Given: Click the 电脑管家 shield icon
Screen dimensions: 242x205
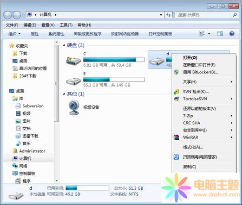Looking at the screenshot, I should [x=176, y=157].
